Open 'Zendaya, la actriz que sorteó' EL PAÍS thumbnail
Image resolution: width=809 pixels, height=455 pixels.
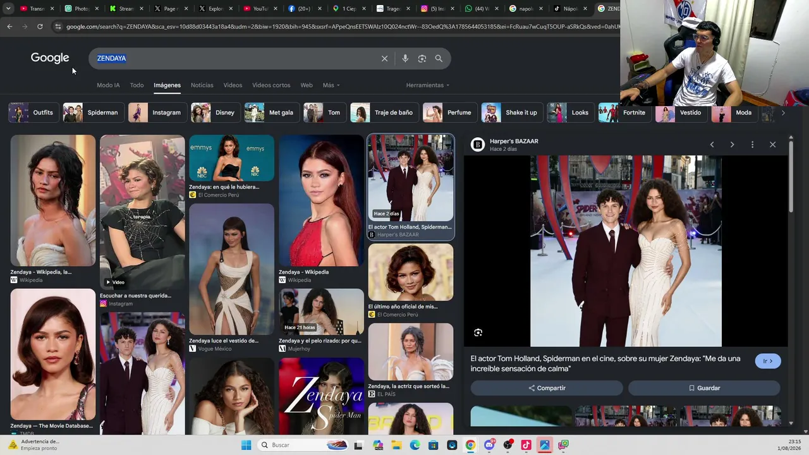click(x=411, y=352)
